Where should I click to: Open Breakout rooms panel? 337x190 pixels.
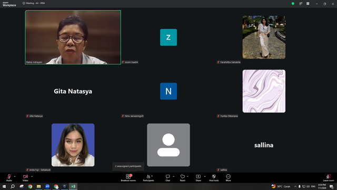pyautogui.click(x=128, y=177)
